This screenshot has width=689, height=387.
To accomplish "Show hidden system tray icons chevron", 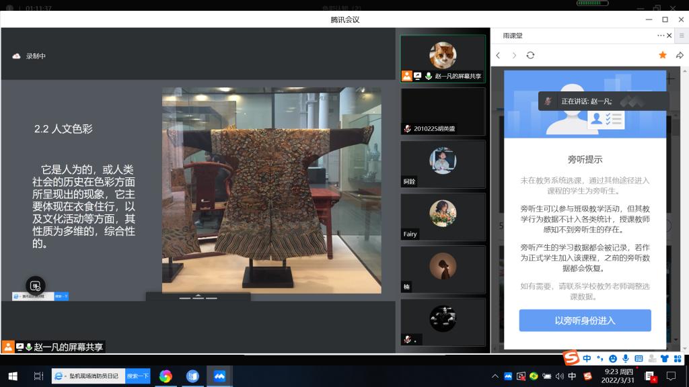I will 495,376.
